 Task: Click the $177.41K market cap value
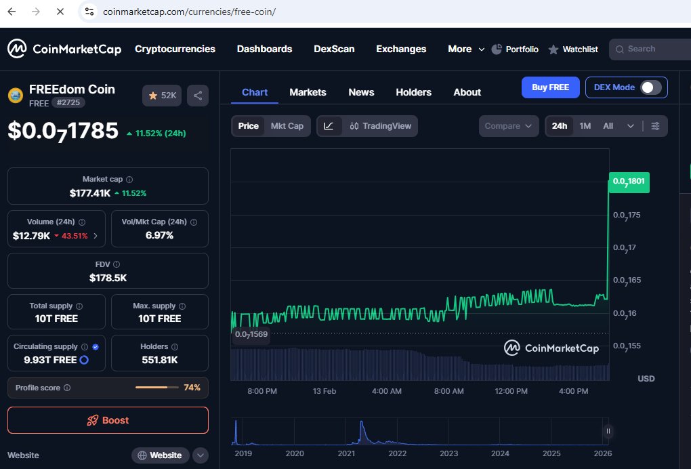pos(90,193)
